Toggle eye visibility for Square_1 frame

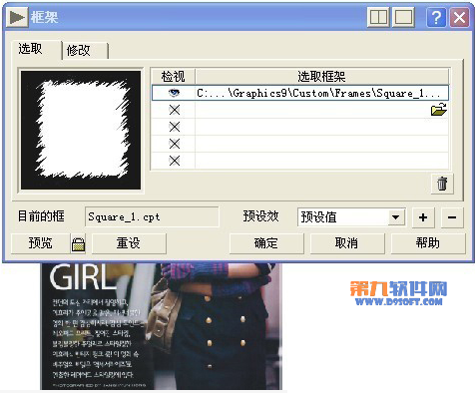tap(174, 93)
